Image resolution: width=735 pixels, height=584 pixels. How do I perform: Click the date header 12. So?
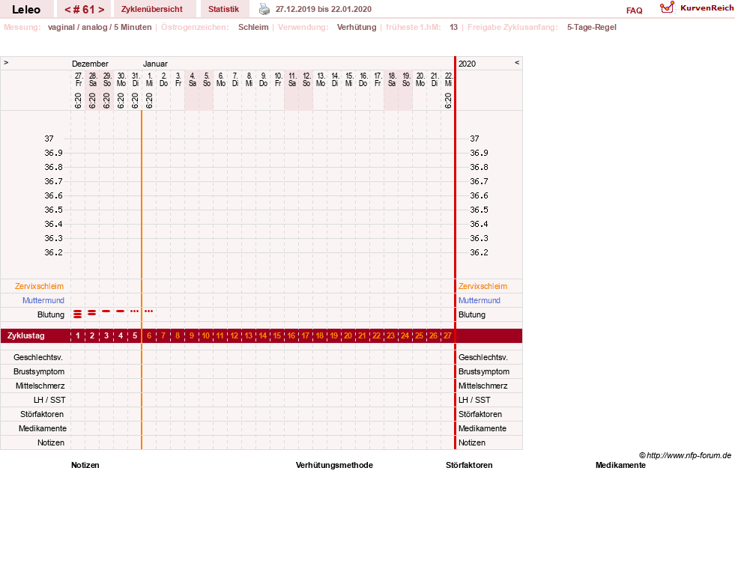tap(306, 79)
